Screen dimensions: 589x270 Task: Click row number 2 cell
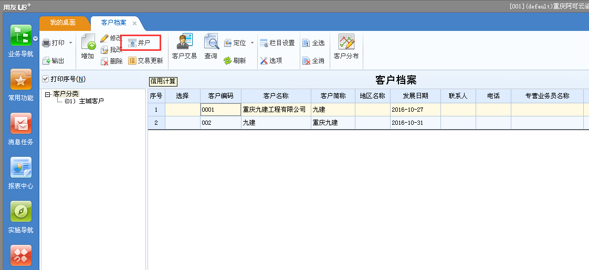click(x=156, y=123)
